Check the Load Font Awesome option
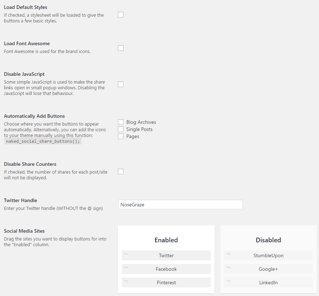The width and height of the screenshot is (319, 296). point(121,48)
